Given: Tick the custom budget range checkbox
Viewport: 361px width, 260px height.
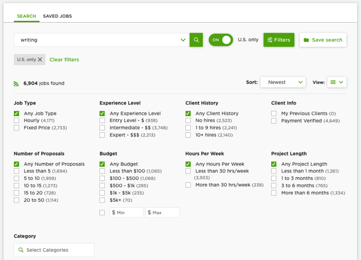Looking at the screenshot, I should pos(102,212).
